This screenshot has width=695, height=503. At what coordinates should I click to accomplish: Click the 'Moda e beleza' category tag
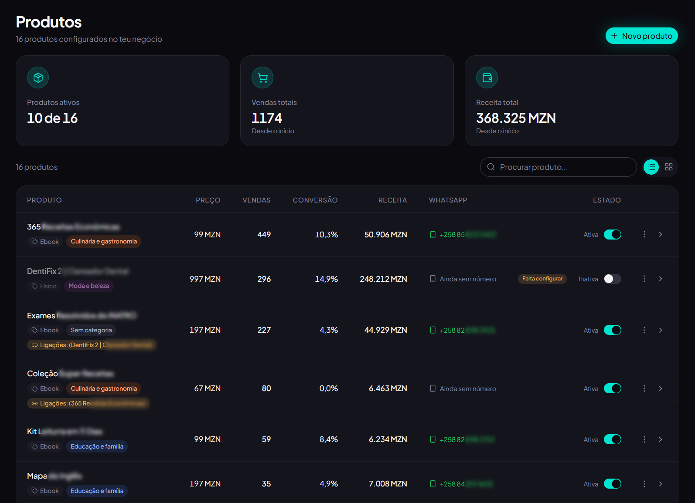click(x=89, y=286)
